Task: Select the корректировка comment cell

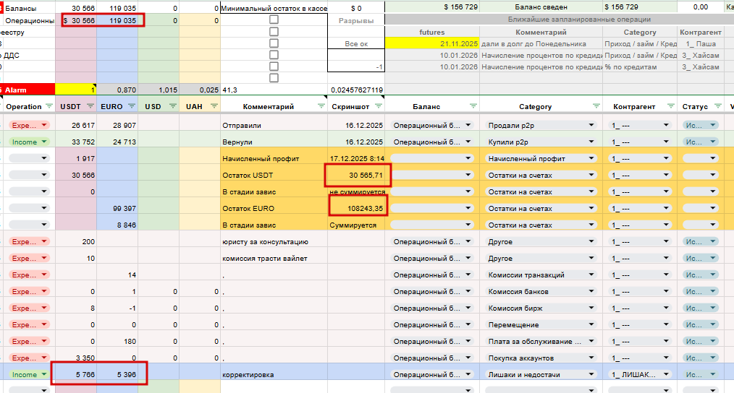Action: (274, 374)
